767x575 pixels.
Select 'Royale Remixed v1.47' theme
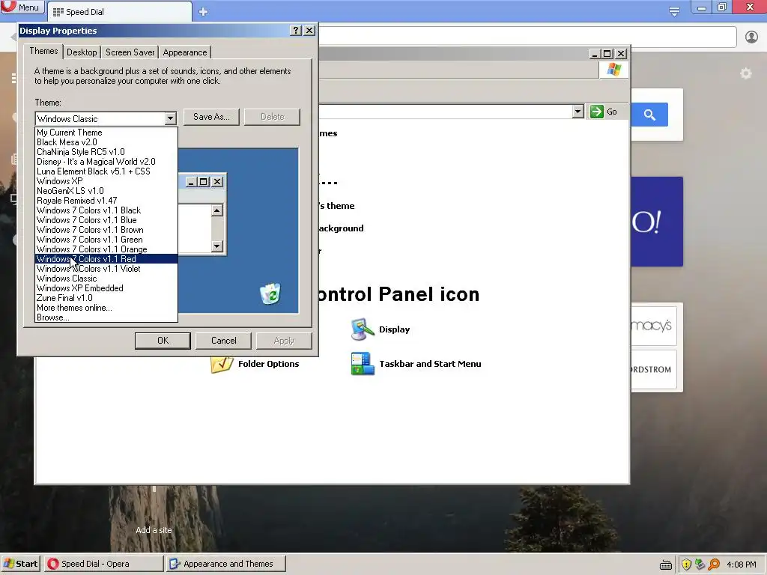coord(106,201)
